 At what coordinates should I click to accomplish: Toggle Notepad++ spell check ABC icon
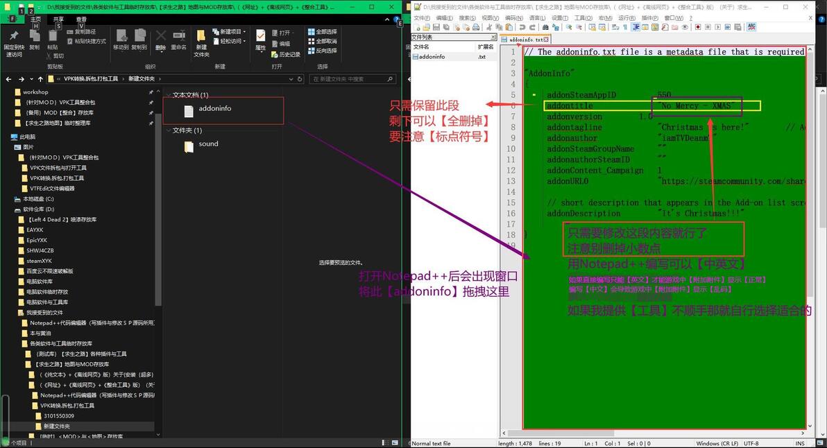tap(751, 28)
